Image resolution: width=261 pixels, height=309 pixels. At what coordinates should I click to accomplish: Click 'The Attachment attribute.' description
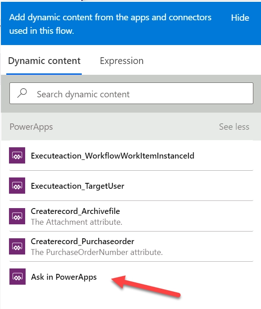pos(76,222)
